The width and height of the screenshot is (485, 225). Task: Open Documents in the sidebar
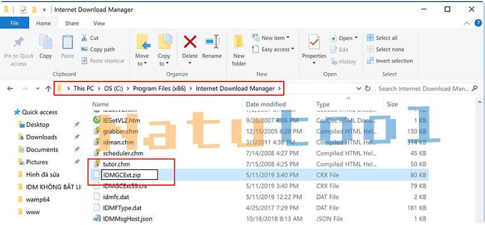(38, 150)
